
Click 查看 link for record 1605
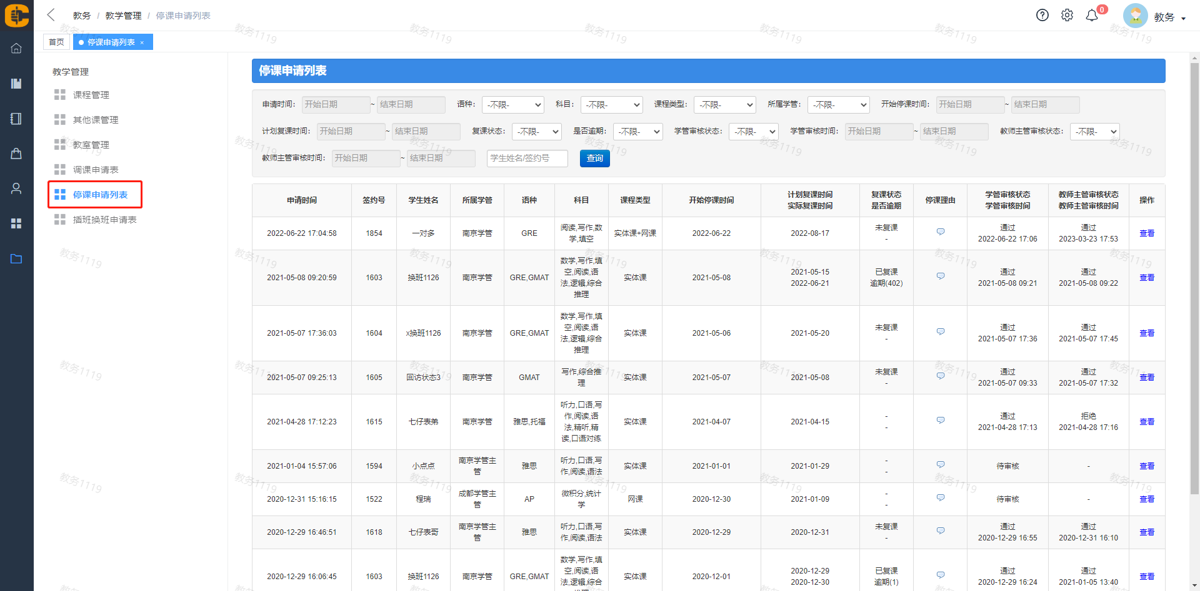click(x=1146, y=378)
